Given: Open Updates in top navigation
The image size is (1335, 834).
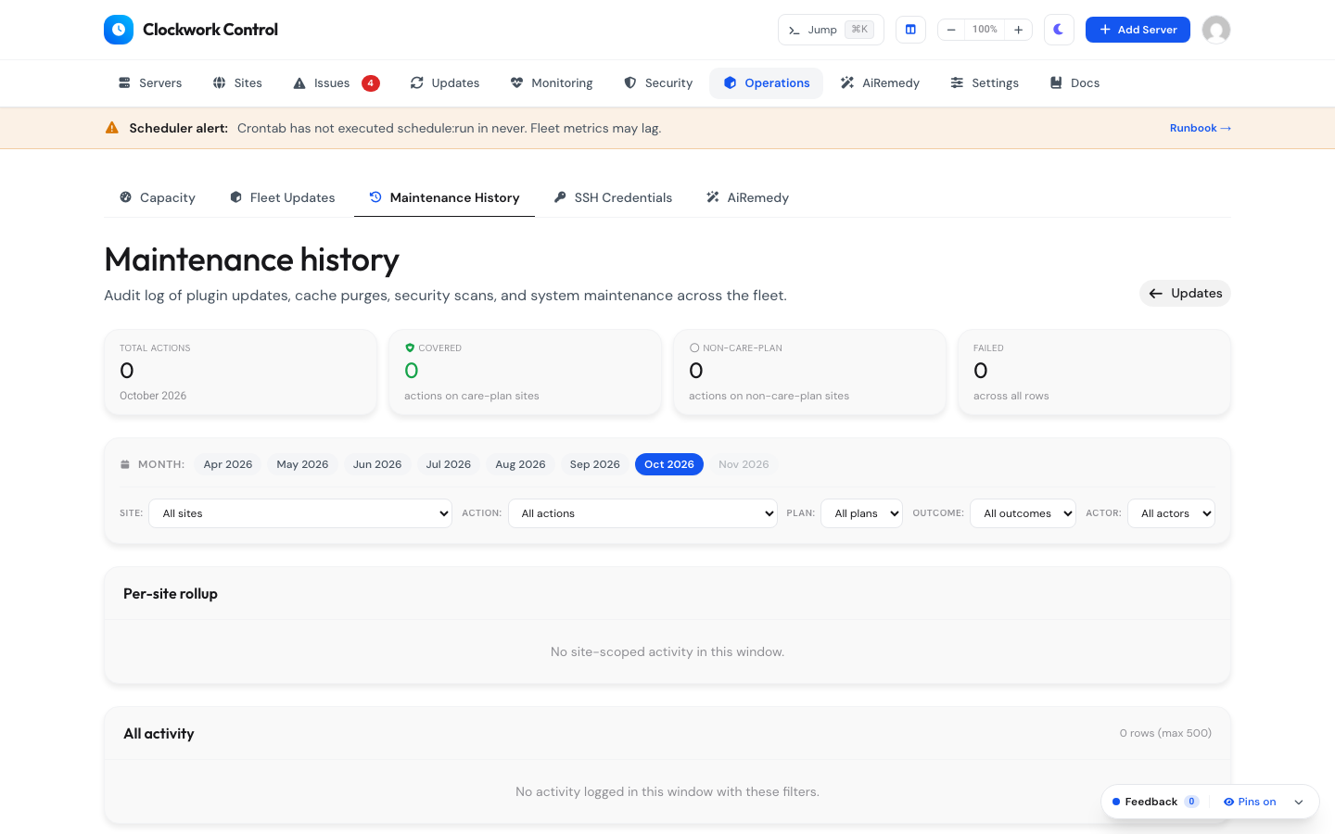Looking at the screenshot, I should [x=445, y=83].
